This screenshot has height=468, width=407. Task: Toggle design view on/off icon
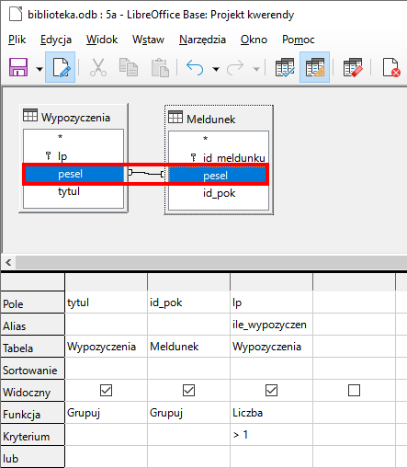tap(314, 67)
